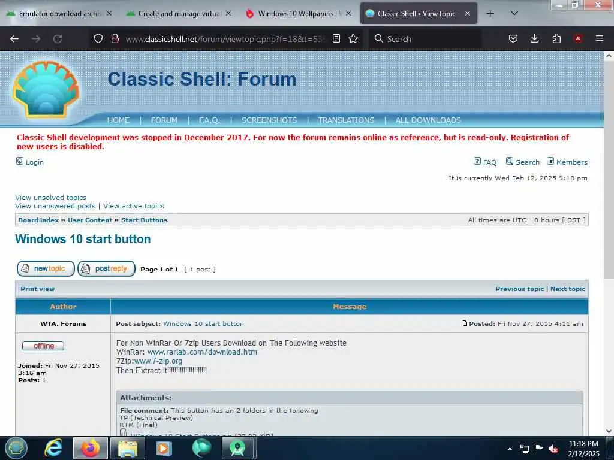Switch to Firefox in the taskbar
Image resolution: width=614 pixels, height=460 pixels.
click(90, 448)
